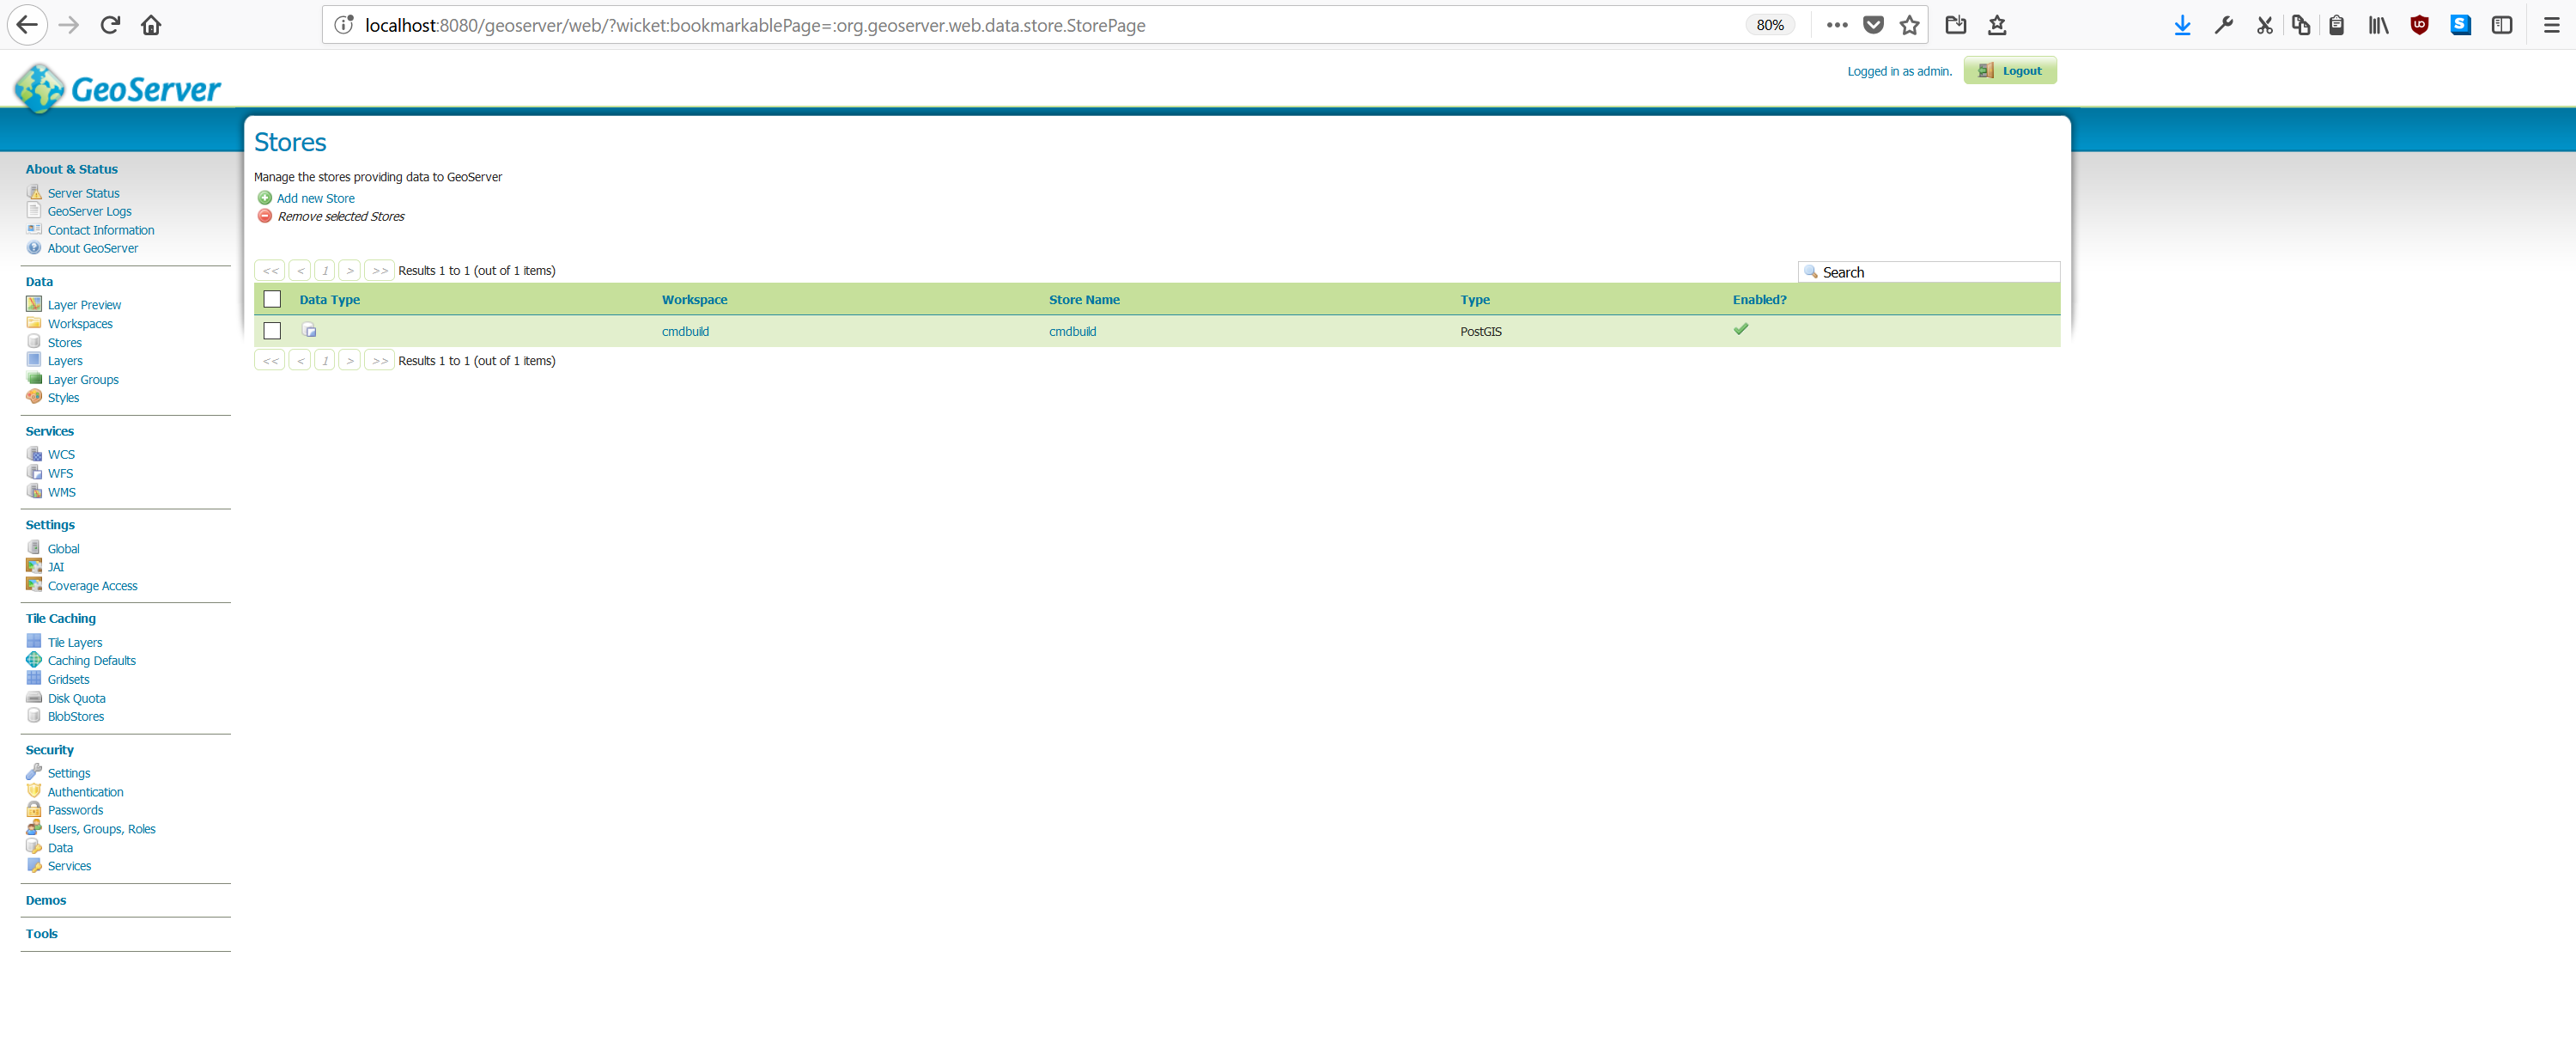Bookmark the page with the star icon
Viewport: 2576px width, 1055px height.
click(x=1909, y=25)
